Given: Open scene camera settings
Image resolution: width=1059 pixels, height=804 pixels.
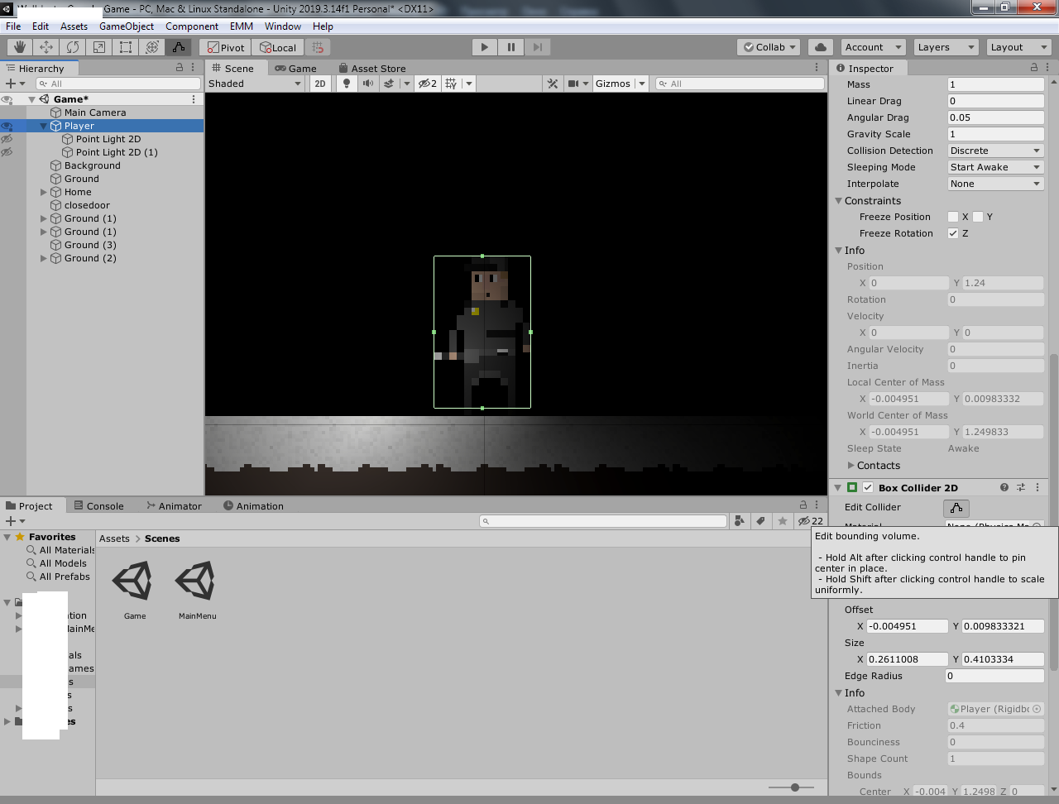Looking at the screenshot, I should pyautogui.click(x=573, y=84).
